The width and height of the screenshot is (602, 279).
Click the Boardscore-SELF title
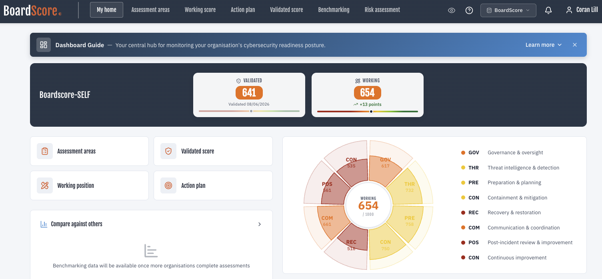65,95
